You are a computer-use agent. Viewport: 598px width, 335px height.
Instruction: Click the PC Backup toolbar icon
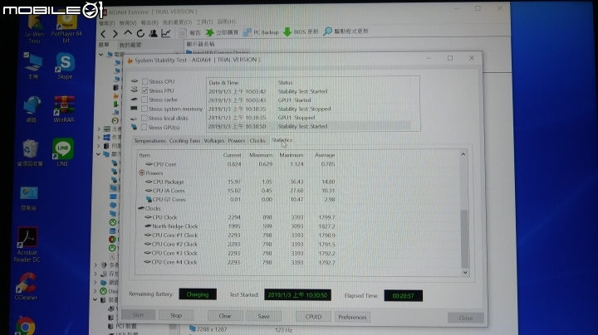(x=247, y=32)
